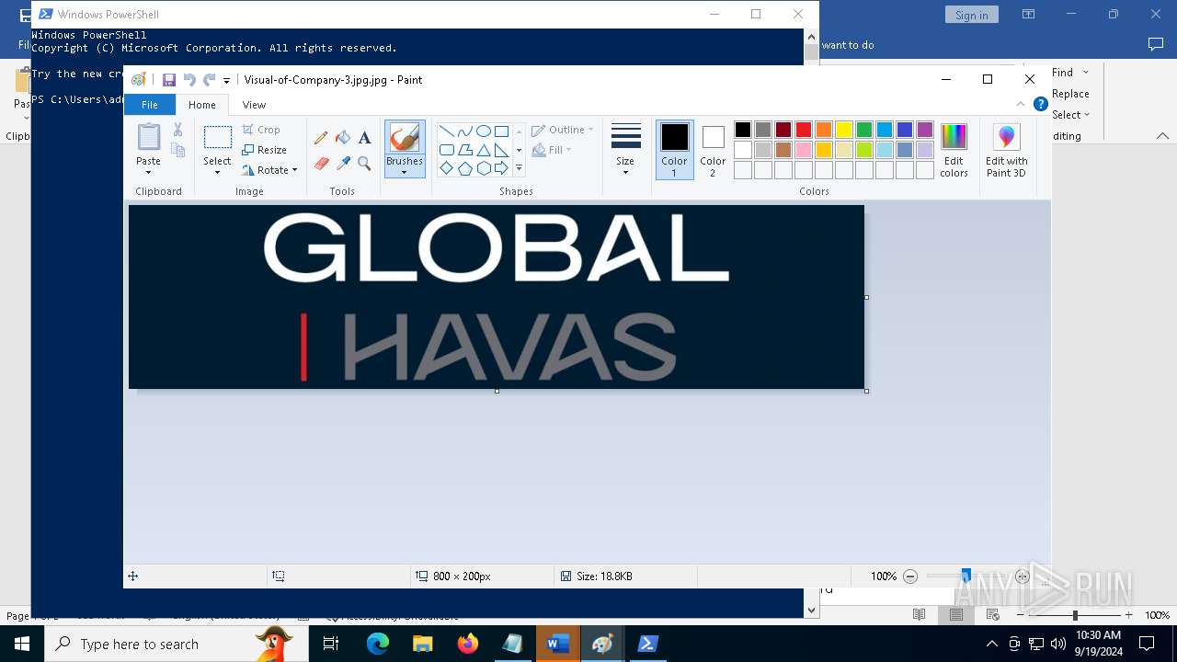
Task: Pick the red color swatch
Action: coord(804,130)
